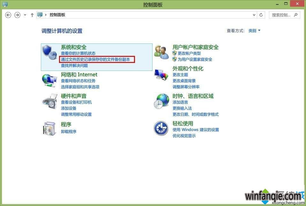Click the 更改主题 link
The image size is (306, 206).
tap(180, 75)
